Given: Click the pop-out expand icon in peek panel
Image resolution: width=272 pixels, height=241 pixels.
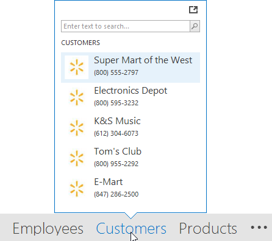Looking at the screenshot, I should click(193, 10).
